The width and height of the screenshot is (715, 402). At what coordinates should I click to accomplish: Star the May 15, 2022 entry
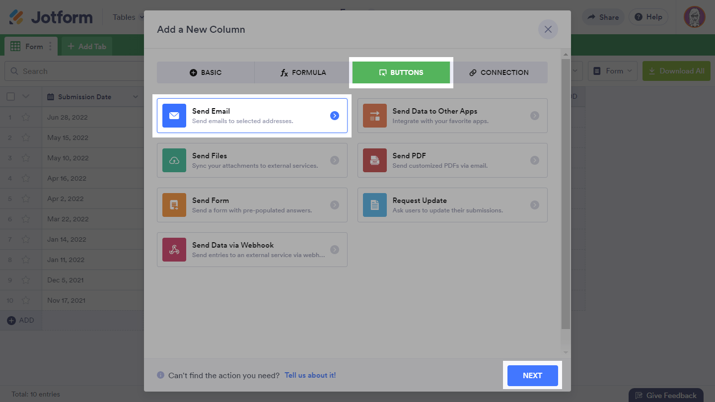pyautogui.click(x=26, y=138)
